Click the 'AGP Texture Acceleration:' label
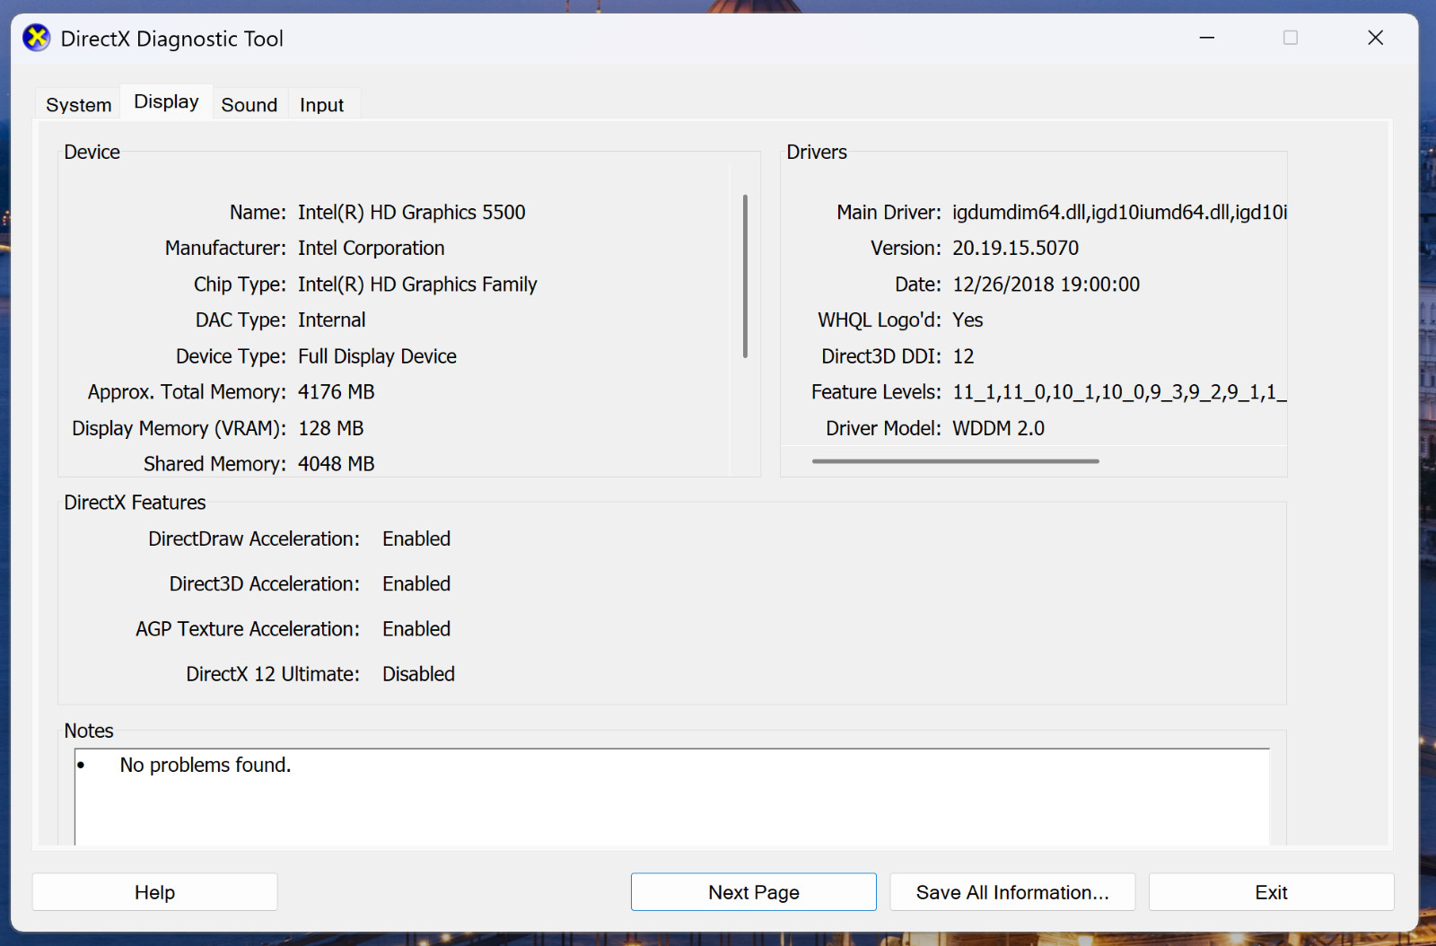Screen dimensions: 1436x946 [x=248, y=629]
